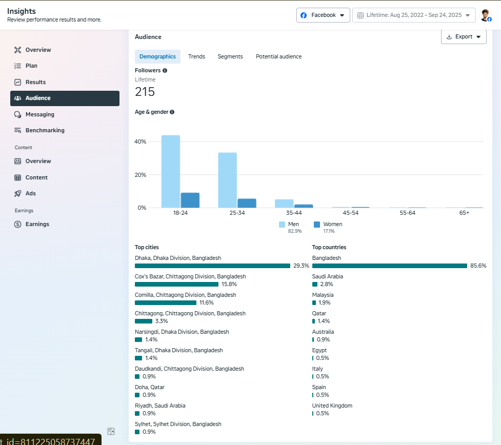Open Earnings via its dollar icon
Image resolution: width=501 pixels, height=445 pixels.
coord(18,224)
